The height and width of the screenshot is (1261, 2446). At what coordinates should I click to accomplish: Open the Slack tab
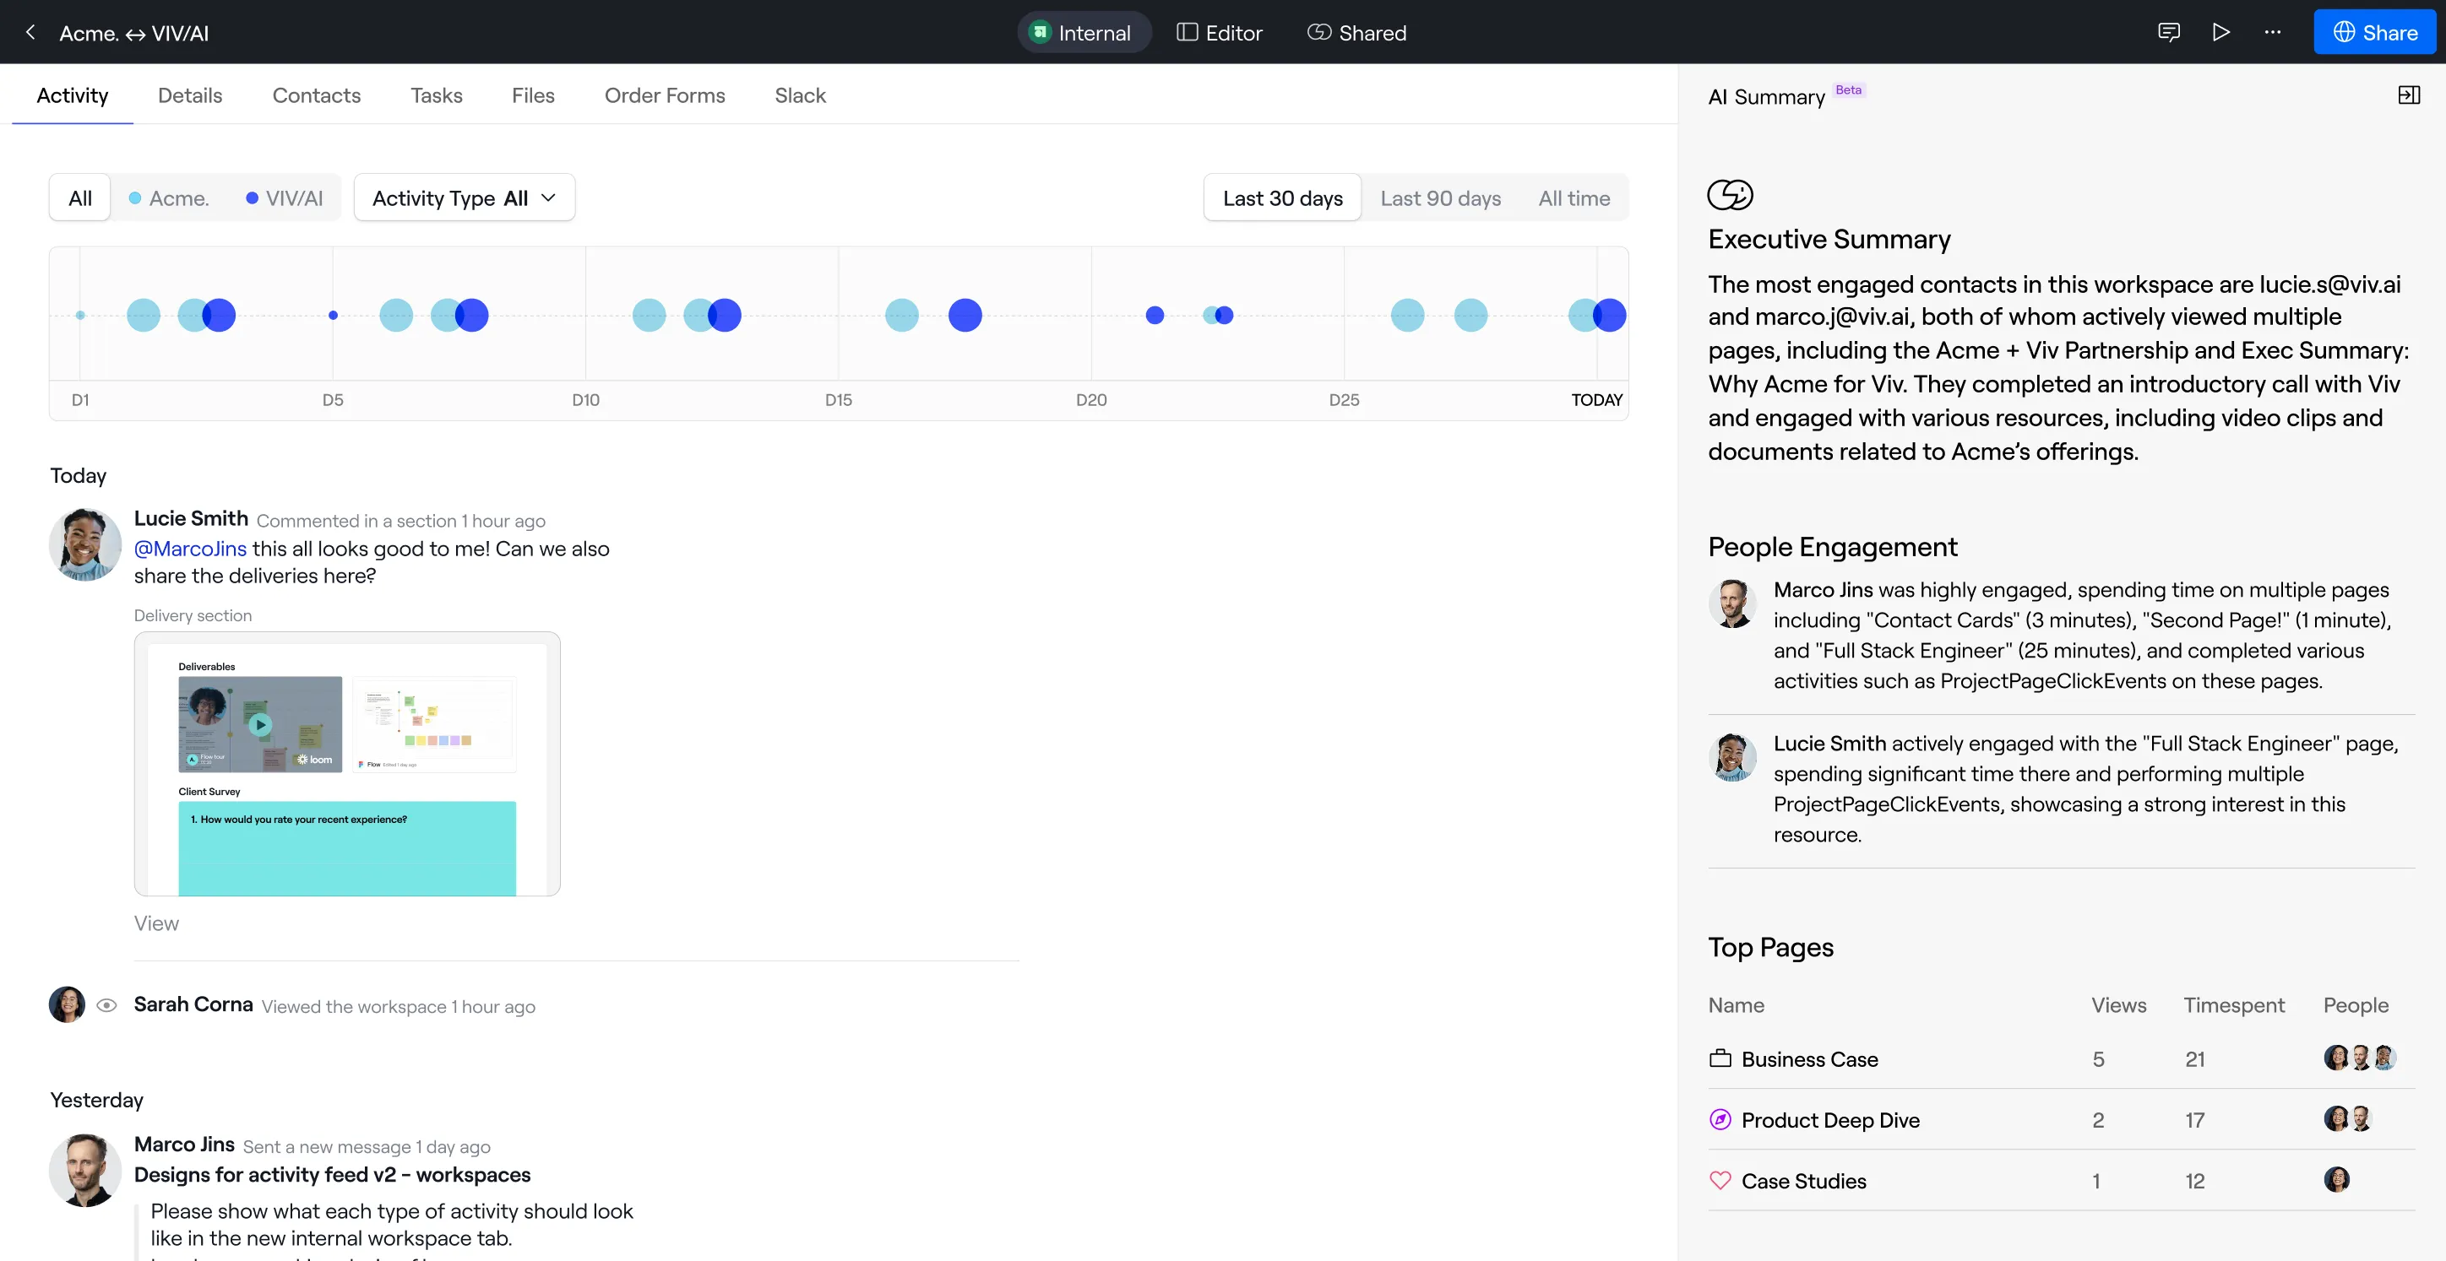[x=800, y=95]
